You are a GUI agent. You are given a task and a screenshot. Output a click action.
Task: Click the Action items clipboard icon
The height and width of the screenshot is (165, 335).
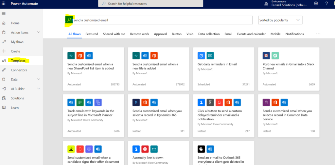(4, 32)
